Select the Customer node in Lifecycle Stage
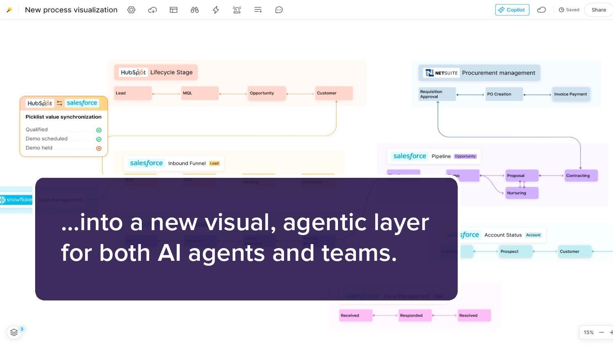613x345 pixels. coord(334,93)
